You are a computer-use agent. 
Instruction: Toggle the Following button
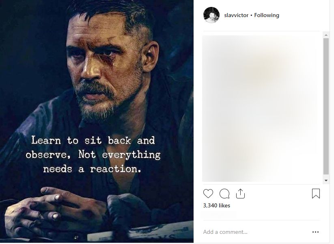pyautogui.click(x=267, y=15)
